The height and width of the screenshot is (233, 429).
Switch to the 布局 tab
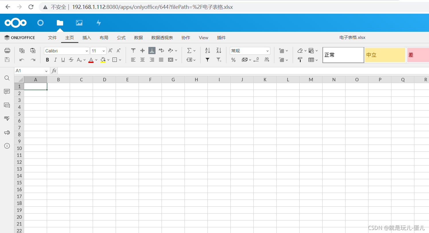[x=104, y=38]
